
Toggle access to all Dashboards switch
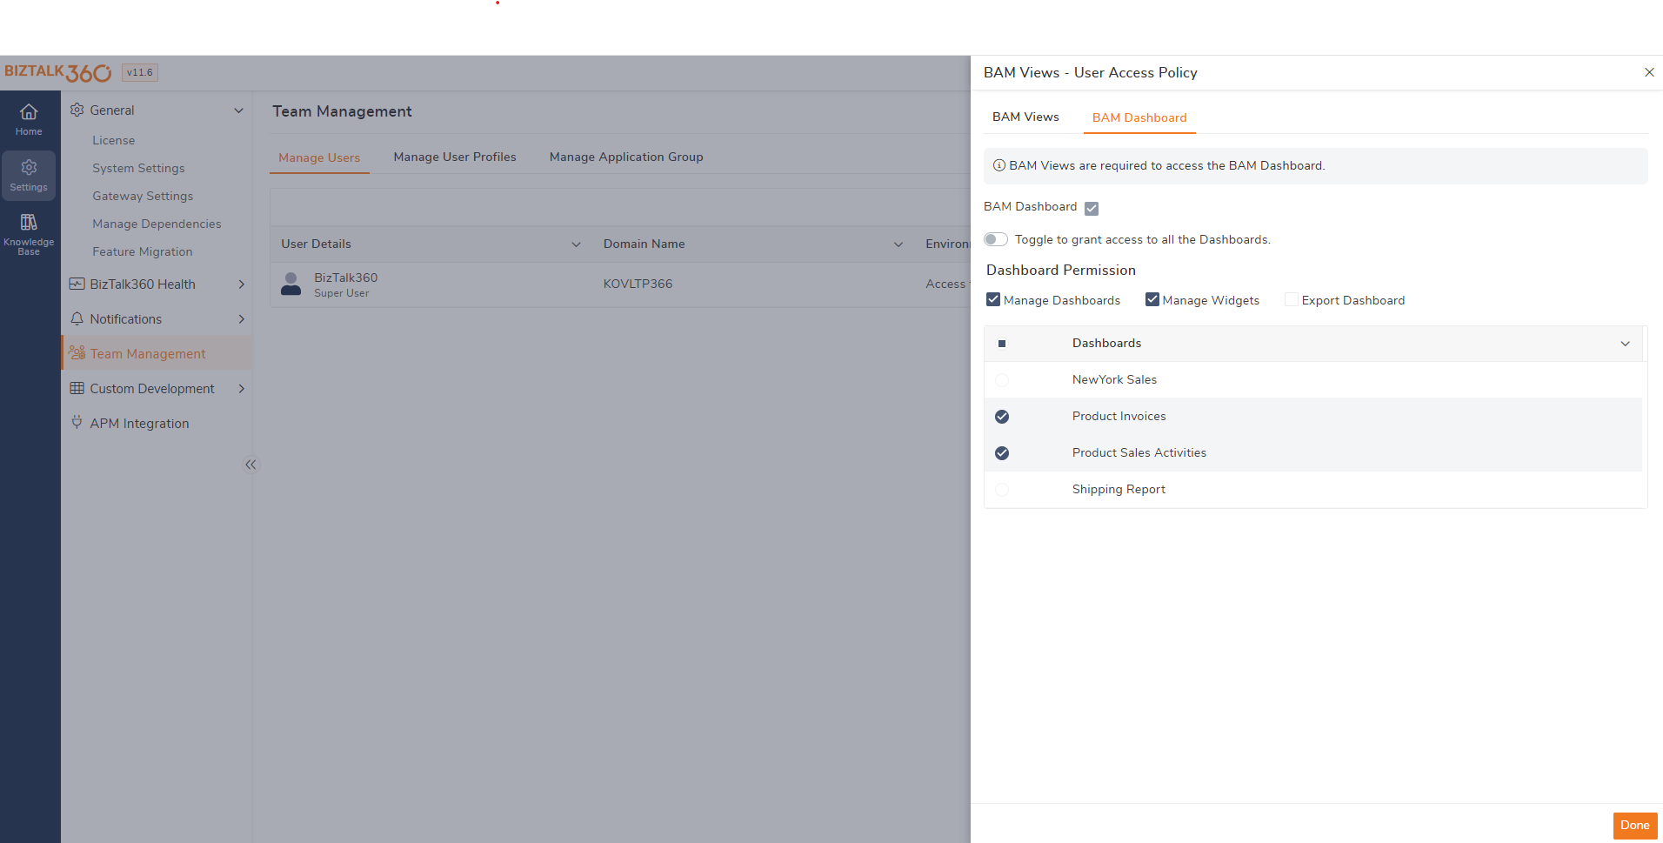pyautogui.click(x=996, y=239)
